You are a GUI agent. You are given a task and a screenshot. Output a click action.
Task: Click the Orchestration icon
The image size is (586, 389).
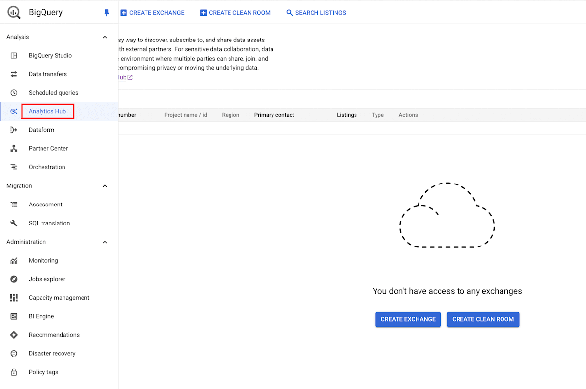pos(14,167)
